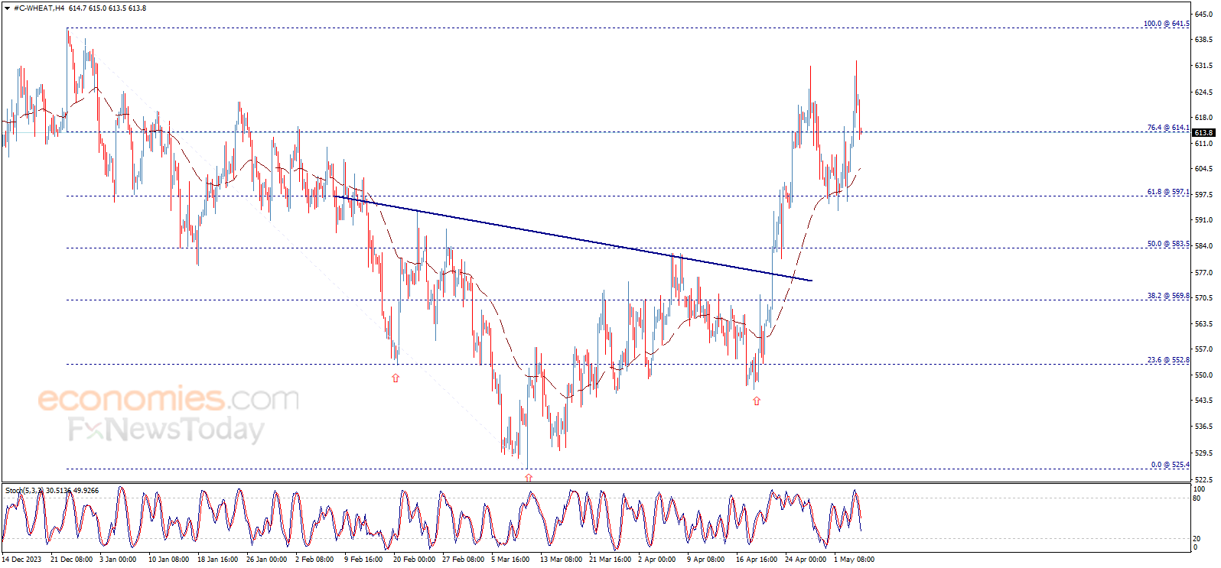Viewport: 1221px width, 568px height.
Task: Select the 23.6 @ 552.8 Fibonacci label
Action: click(x=1168, y=360)
